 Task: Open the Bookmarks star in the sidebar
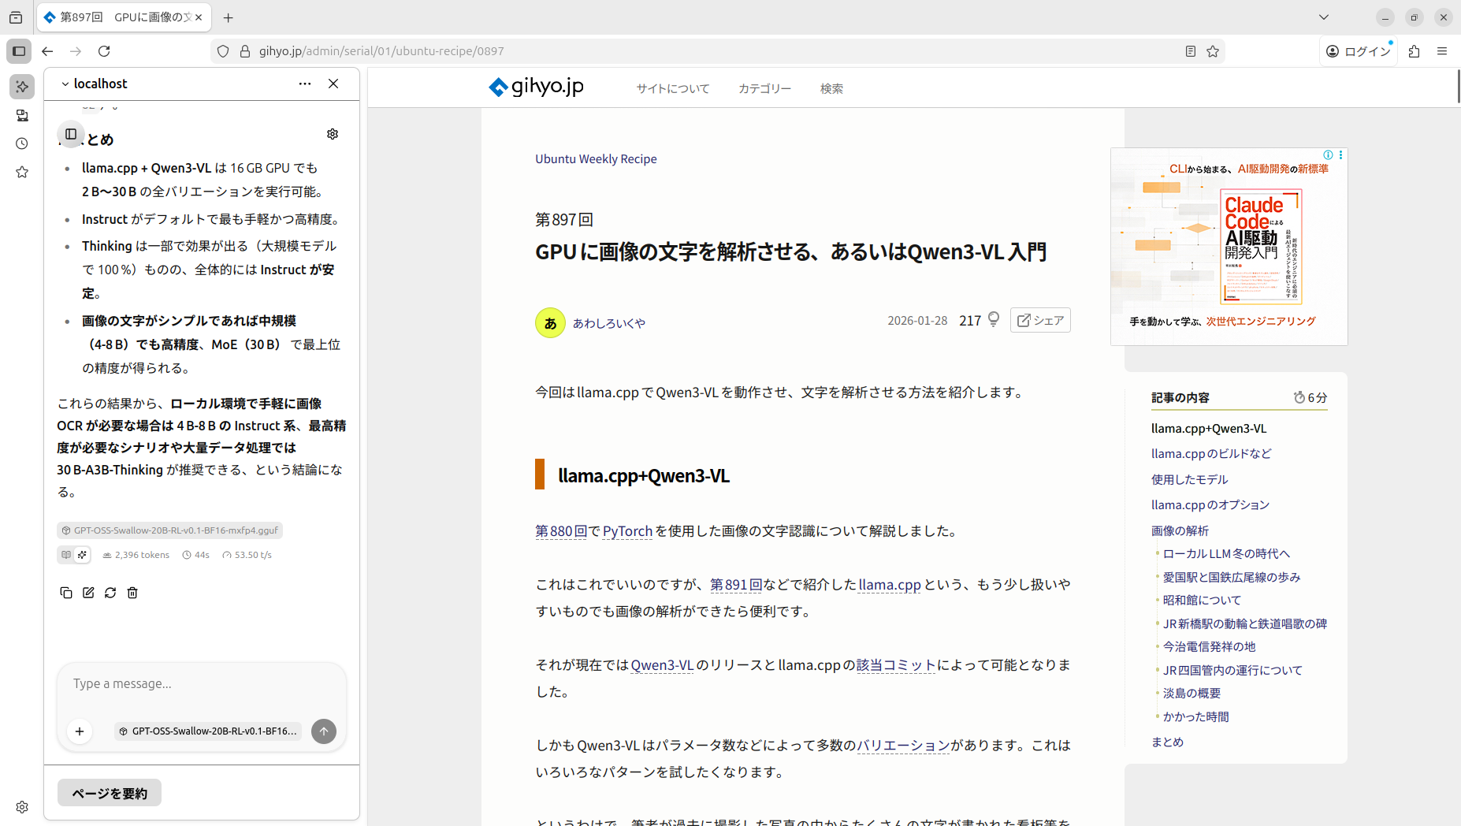22,173
